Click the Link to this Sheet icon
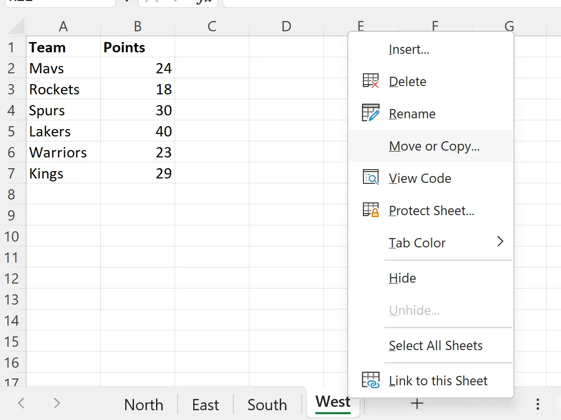This screenshot has height=420, width=561. pyautogui.click(x=370, y=380)
